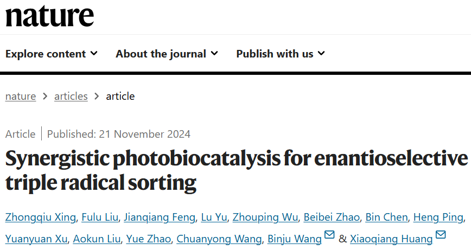Image resolution: width=471 pixels, height=250 pixels.
Task: Click author Jianqiang Feng
Action: click(159, 217)
